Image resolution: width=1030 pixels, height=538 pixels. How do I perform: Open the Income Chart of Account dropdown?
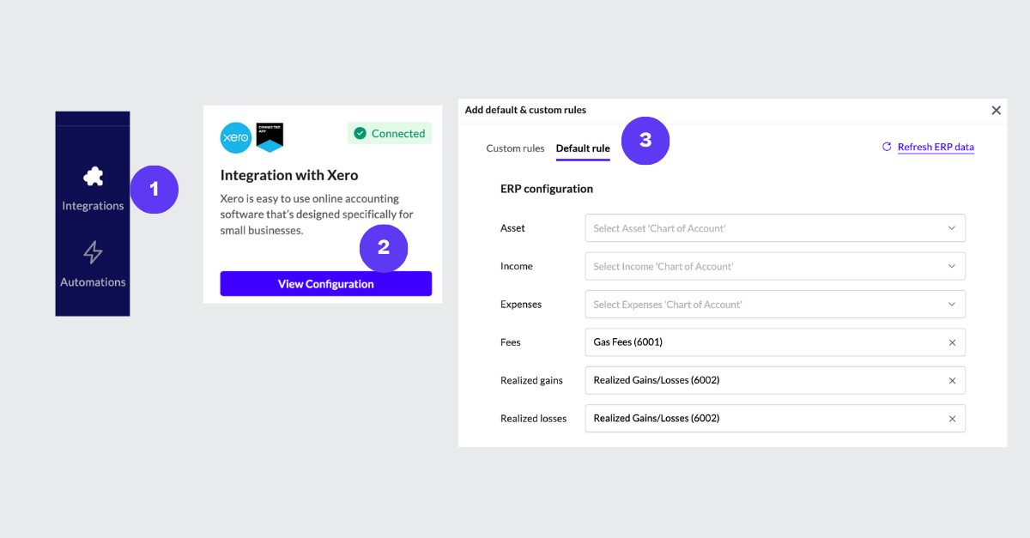click(x=775, y=266)
